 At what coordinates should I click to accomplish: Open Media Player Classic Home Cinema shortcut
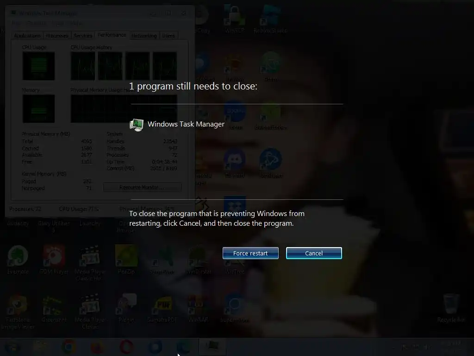(x=90, y=263)
